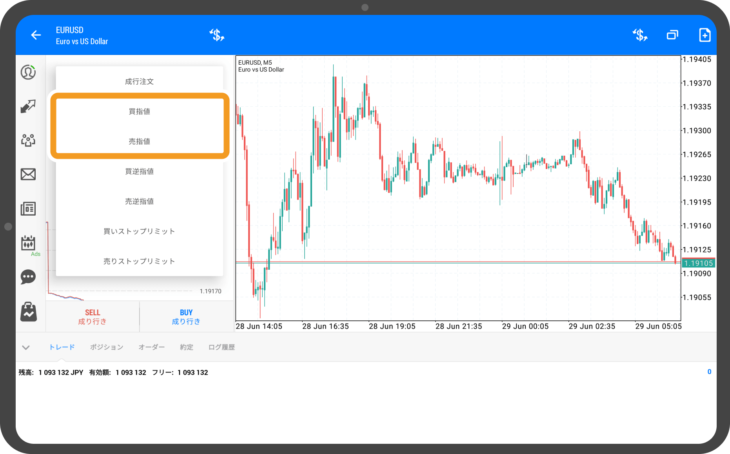Open the symbol selector icon at top right
730x454 pixels.
640,35
